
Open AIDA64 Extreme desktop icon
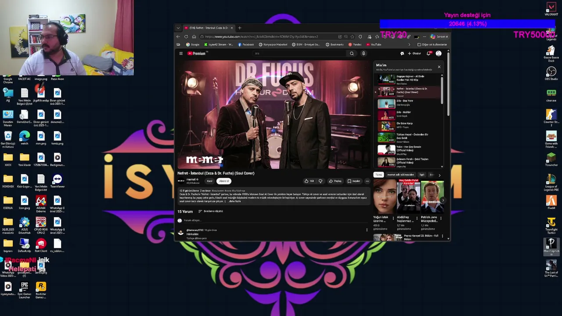tap(41, 204)
